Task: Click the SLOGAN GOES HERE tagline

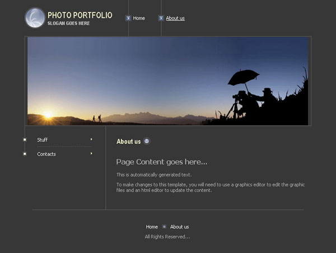Action: [68, 24]
